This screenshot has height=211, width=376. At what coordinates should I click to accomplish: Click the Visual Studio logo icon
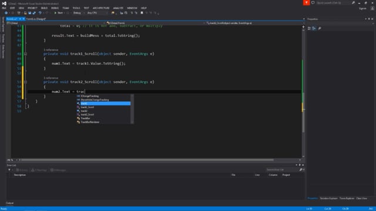4,4
